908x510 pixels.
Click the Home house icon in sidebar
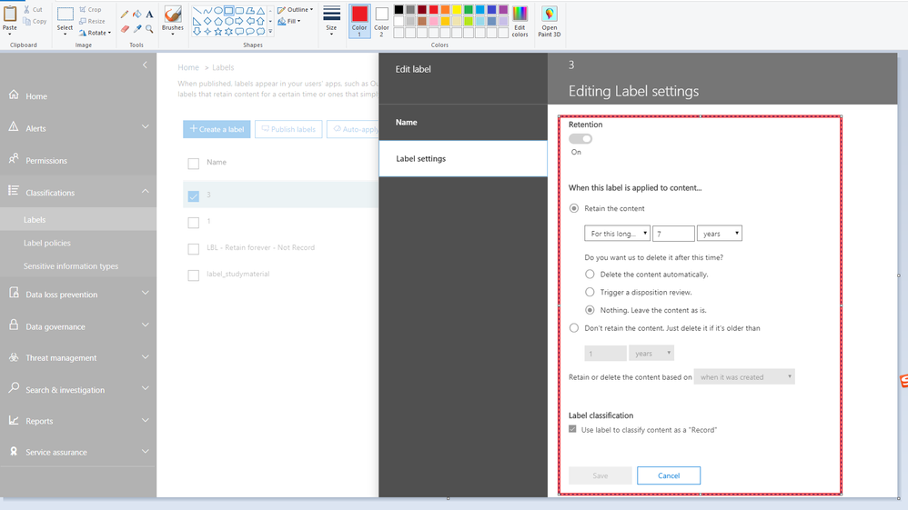pos(14,95)
